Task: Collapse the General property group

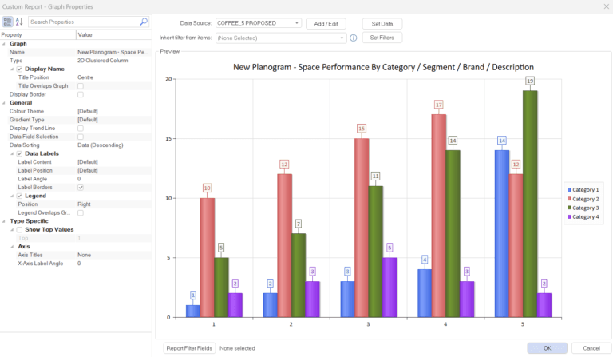Action: tap(4, 103)
